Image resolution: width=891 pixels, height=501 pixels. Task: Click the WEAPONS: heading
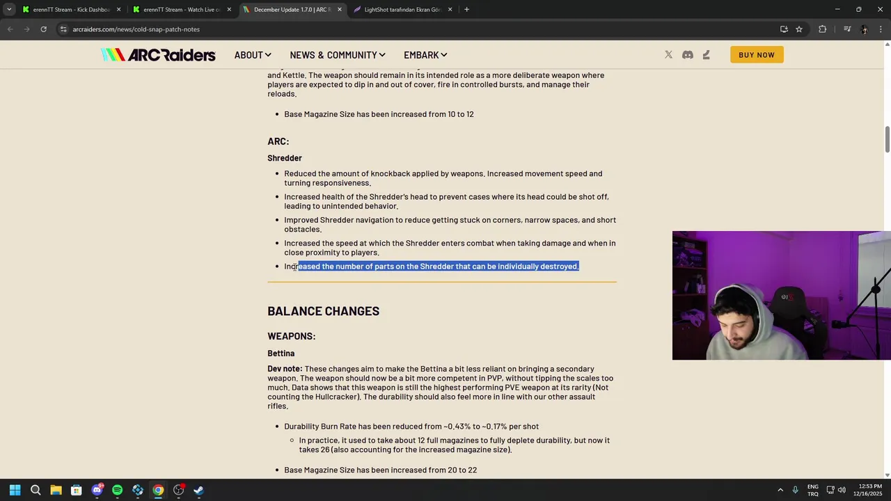click(292, 336)
